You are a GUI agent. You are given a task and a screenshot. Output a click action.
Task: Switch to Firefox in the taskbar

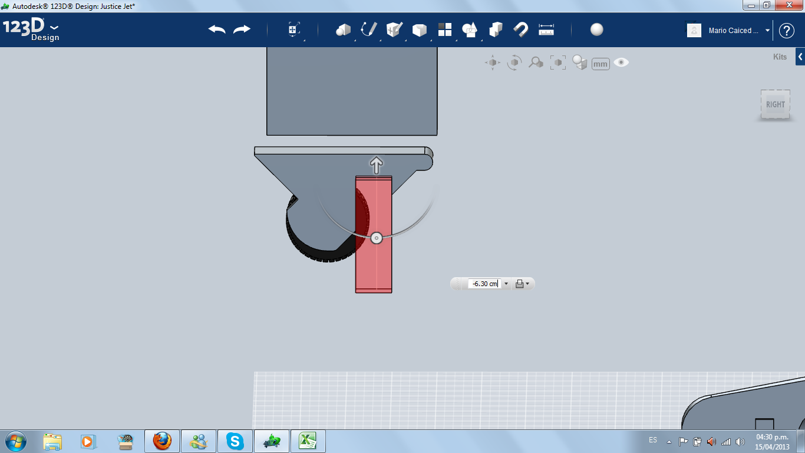coord(162,441)
